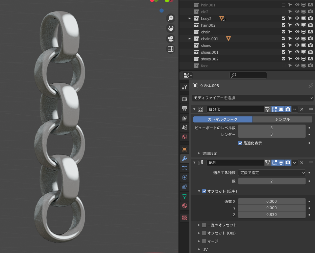Uncheck 最適化表示 checkbox
This screenshot has height=253, width=315.
240,143
